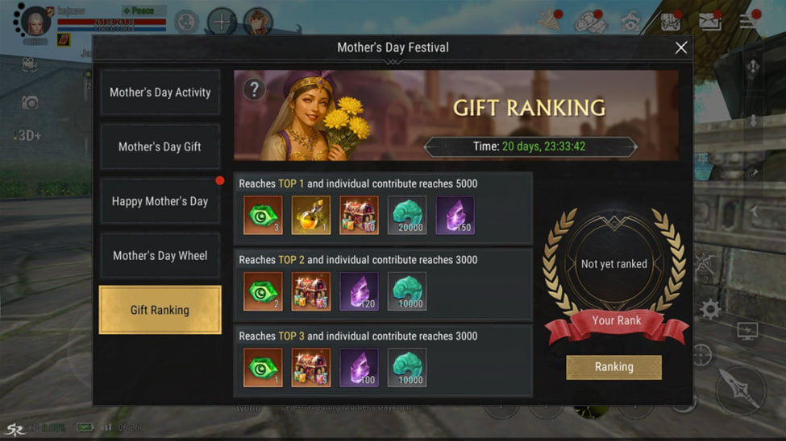Select the treasure chest in TOP 3 row
The image size is (786, 441).
pyautogui.click(x=311, y=368)
